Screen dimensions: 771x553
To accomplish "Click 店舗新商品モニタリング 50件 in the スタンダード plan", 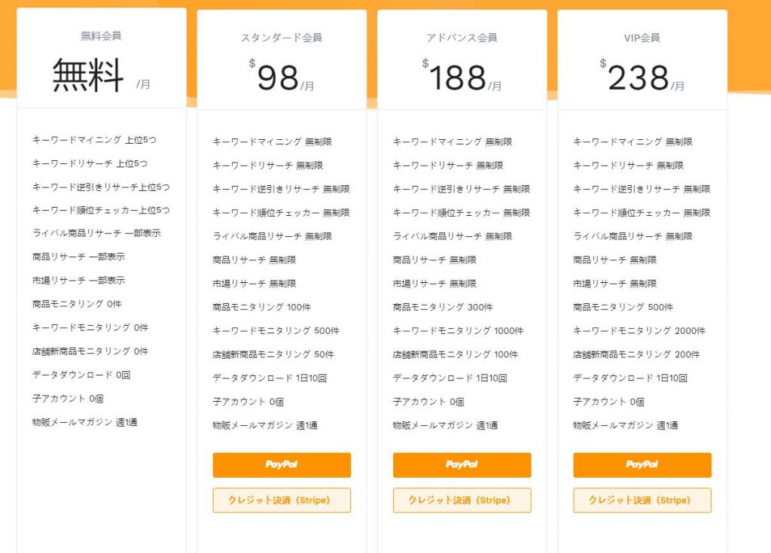I will coord(273,354).
